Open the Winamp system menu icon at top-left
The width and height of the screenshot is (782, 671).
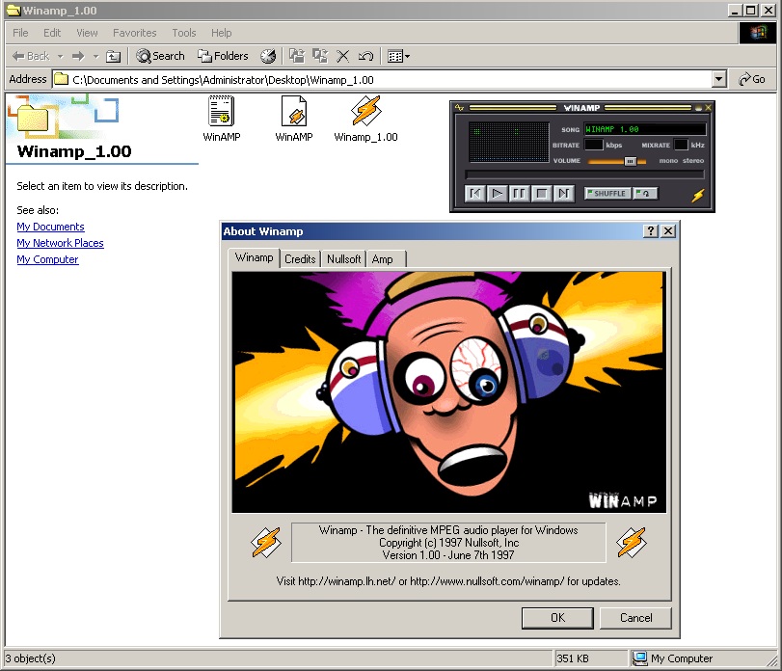[459, 108]
